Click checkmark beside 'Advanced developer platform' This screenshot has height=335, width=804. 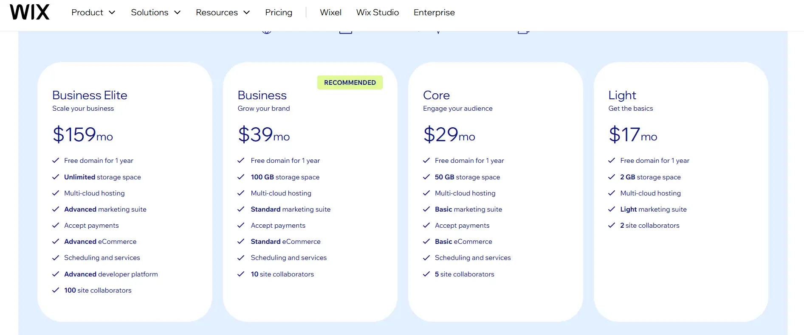[x=56, y=274]
